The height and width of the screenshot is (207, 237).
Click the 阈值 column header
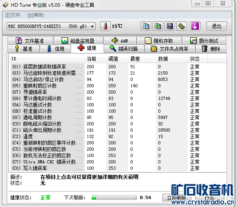click(117, 59)
